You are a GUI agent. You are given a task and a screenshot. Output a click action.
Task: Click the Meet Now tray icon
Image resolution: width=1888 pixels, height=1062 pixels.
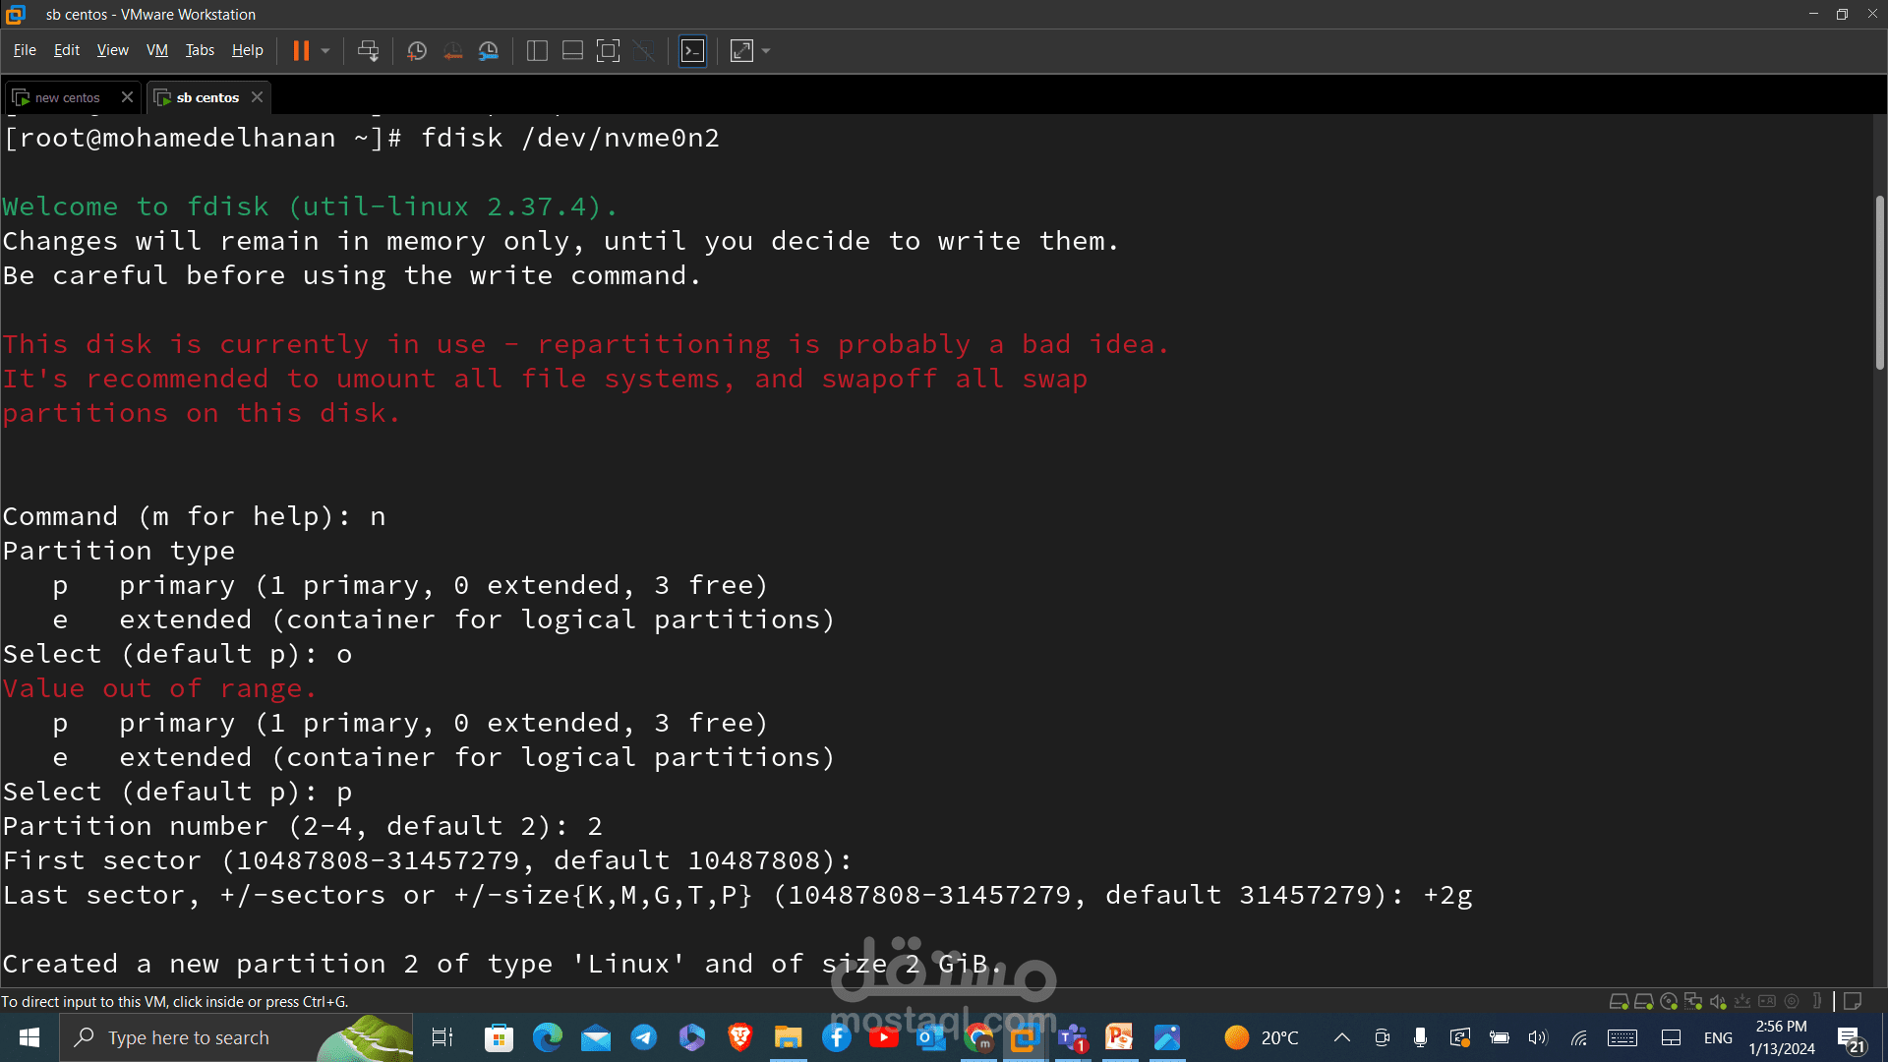click(x=1382, y=1037)
